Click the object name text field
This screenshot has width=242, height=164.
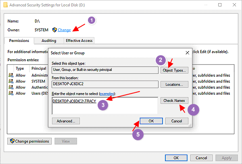105,106
